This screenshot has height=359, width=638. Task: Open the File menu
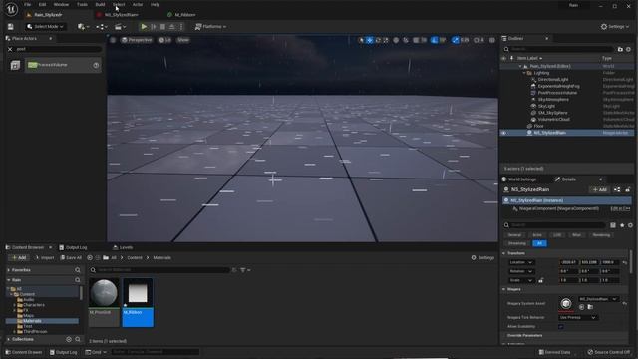tap(27, 4)
